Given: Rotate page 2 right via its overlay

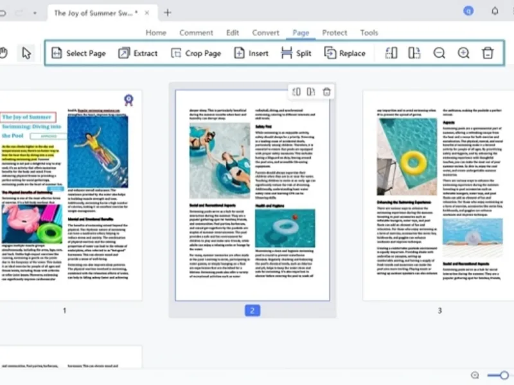Looking at the screenshot, I should [x=311, y=92].
